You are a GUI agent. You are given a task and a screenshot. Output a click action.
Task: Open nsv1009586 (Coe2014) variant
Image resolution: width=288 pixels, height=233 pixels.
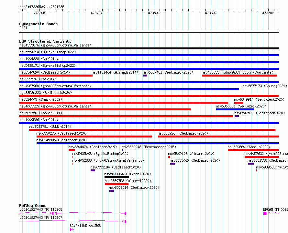click(149, 123)
